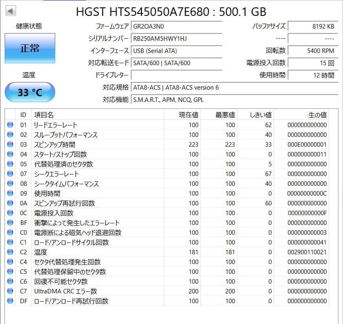This screenshot has width=343, height=324.
Task: Click the threshold value 67 cell
Action: (x=268, y=174)
